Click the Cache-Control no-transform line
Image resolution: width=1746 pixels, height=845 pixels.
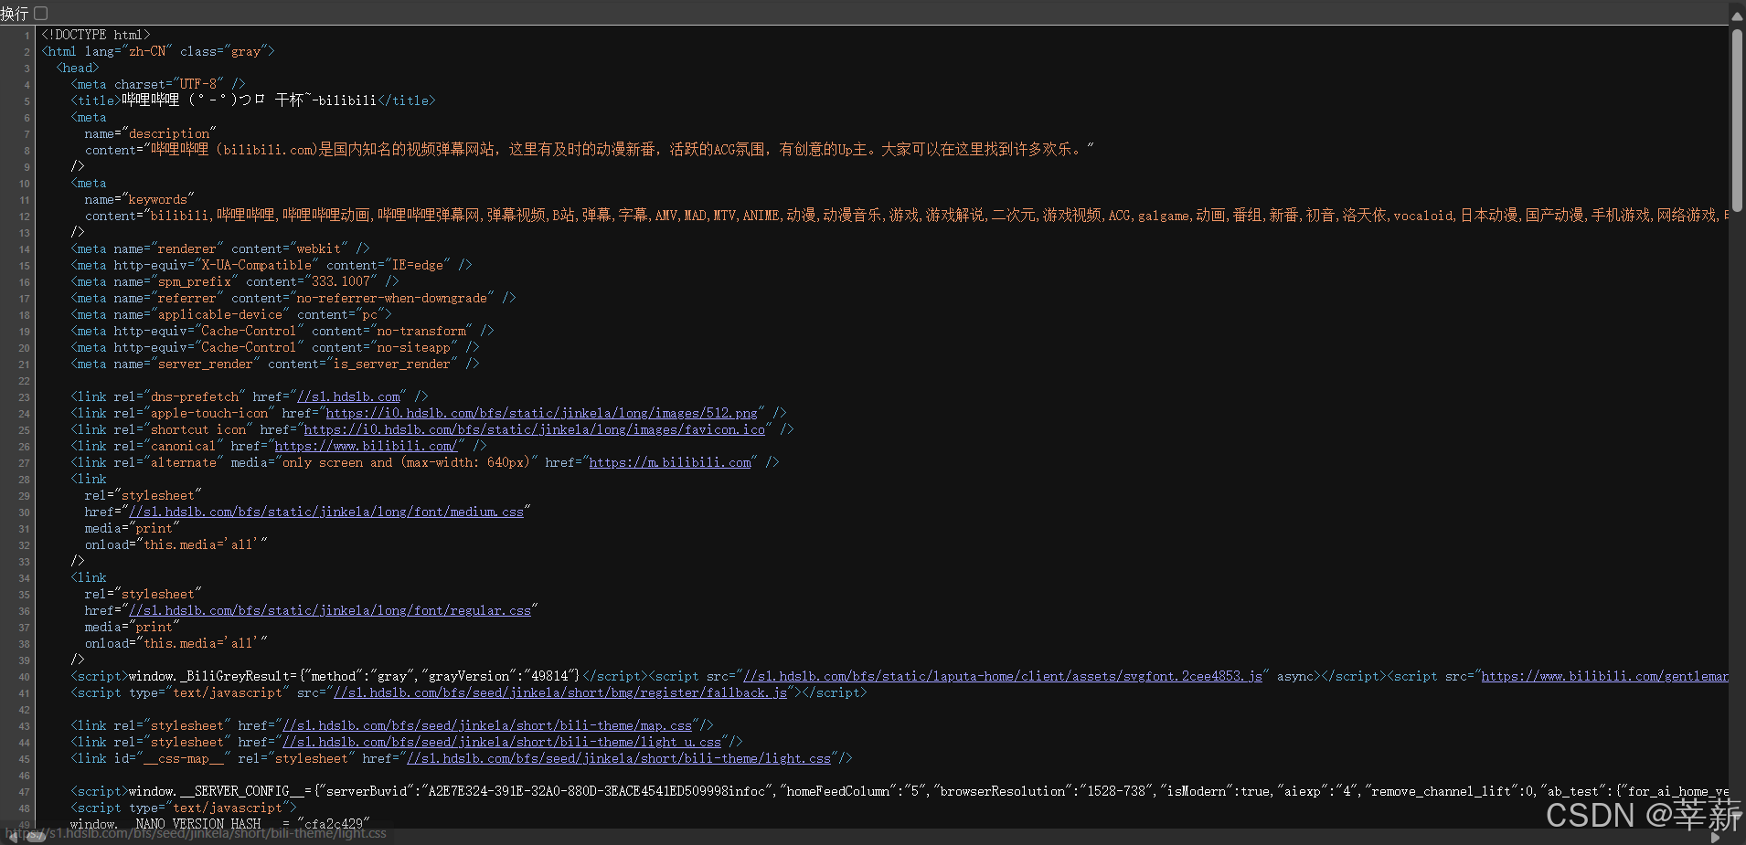tap(282, 331)
